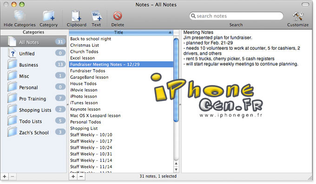Image resolution: width=316 pixels, height=184 pixels.
Task: Create a new Text note
Action: point(96,16)
